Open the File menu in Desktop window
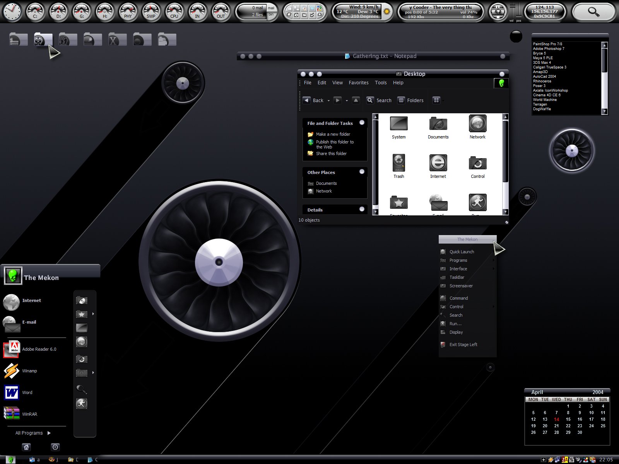 (x=308, y=83)
